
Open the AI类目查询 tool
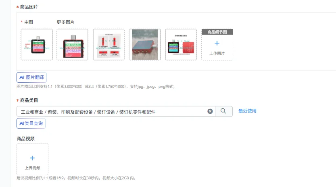tap(31, 123)
